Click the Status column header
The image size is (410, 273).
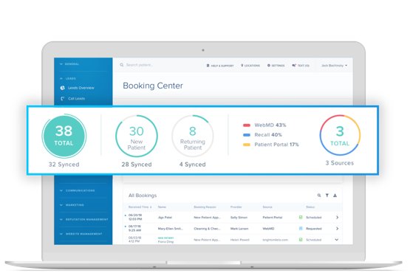click(x=310, y=207)
